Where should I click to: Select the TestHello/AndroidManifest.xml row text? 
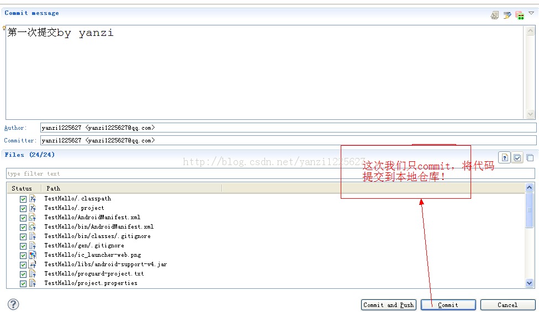tap(92, 217)
